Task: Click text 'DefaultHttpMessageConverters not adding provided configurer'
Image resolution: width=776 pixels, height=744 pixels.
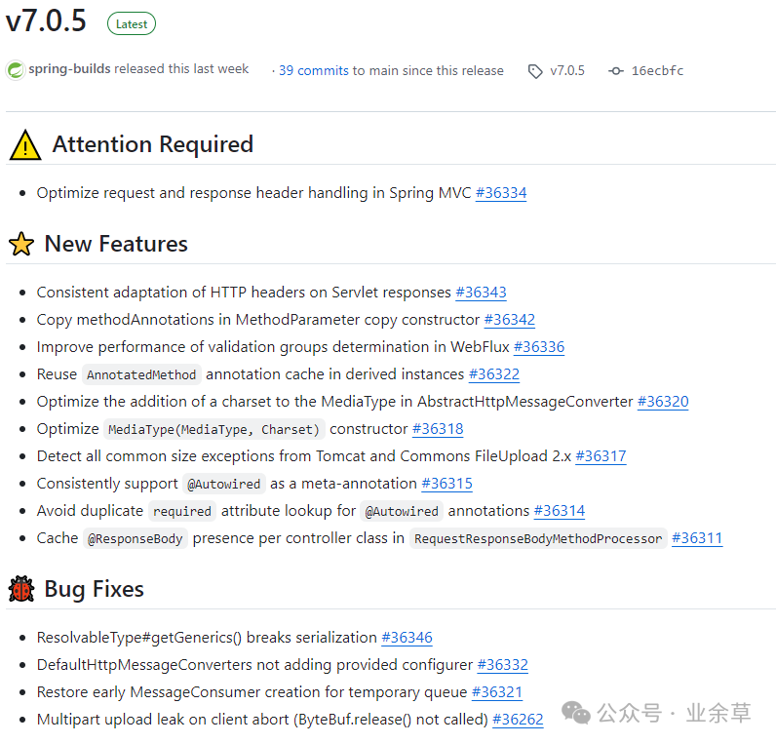Action: click(x=254, y=664)
